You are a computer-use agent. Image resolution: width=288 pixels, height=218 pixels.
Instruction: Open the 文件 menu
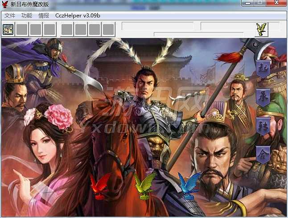click(x=10, y=16)
